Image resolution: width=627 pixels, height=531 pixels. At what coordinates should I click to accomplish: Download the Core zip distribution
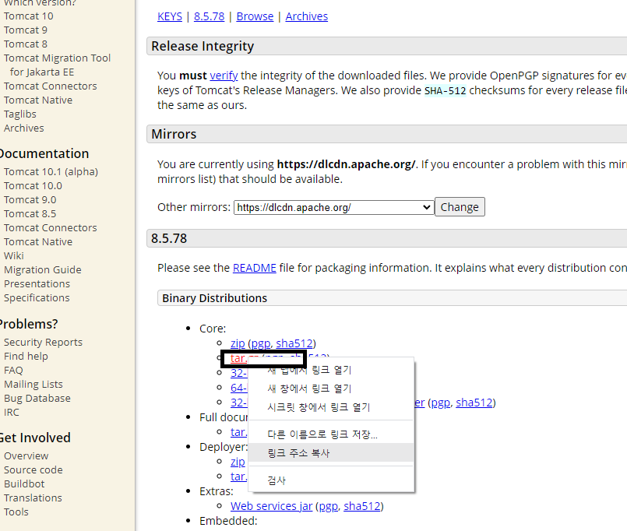click(238, 343)
